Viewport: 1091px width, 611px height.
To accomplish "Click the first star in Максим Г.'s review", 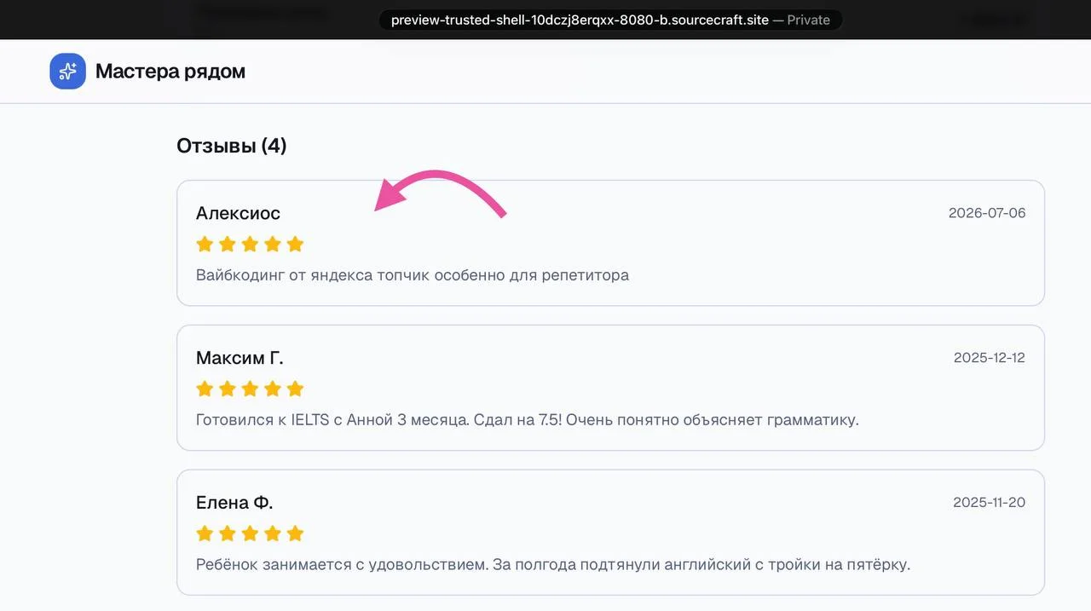I will [x=205, y=389].
